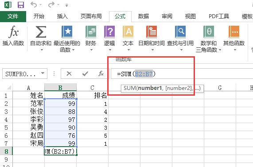Screen dimensions: 253x167
Task: Click cell B8 editing (B2:B7)
Action: tap(60, 151)
